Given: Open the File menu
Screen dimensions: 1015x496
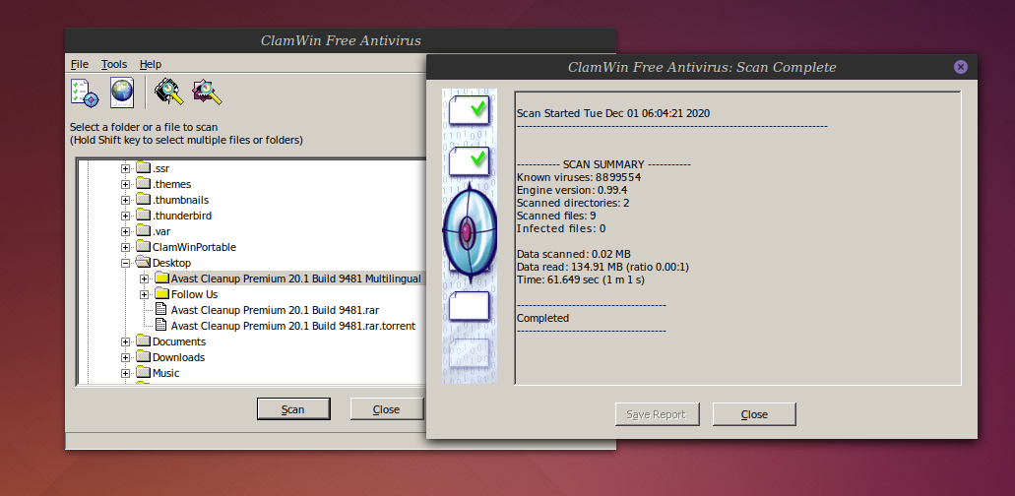Looking at the screenshot, I should 80,64.
